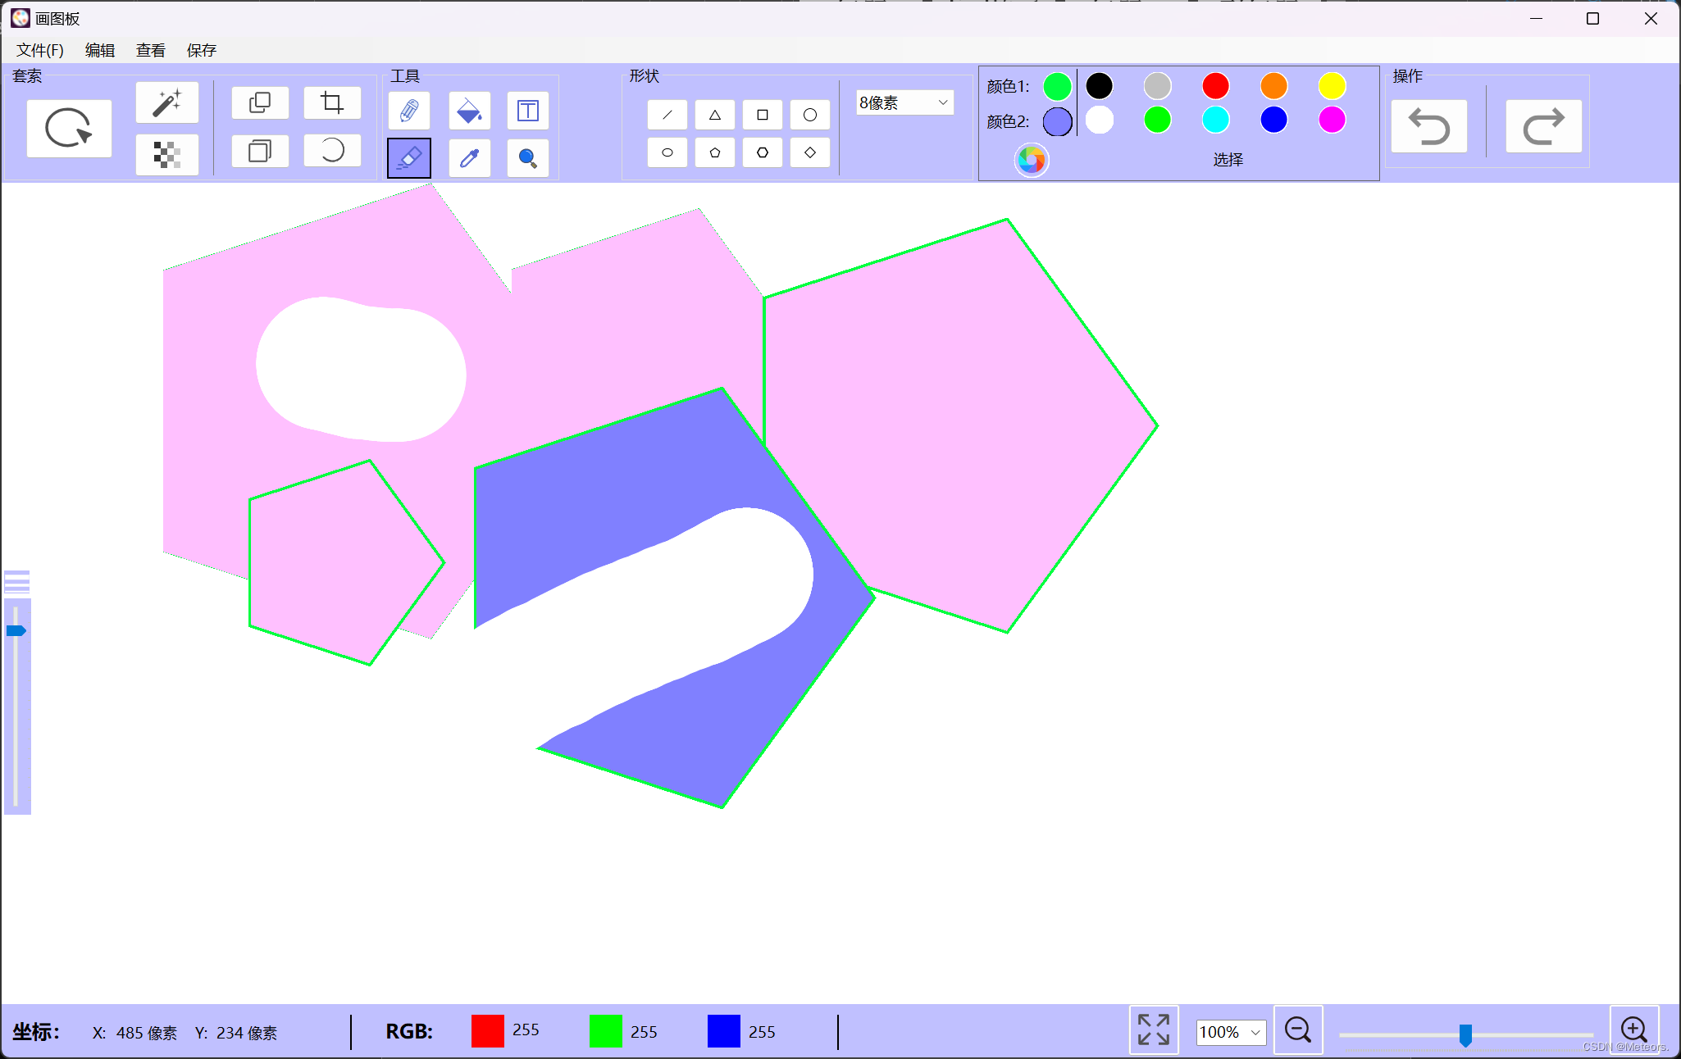Select the lasso selection tool
Image resolution: width=1681 pixels, height=1059 pixels.
[69, 128]
